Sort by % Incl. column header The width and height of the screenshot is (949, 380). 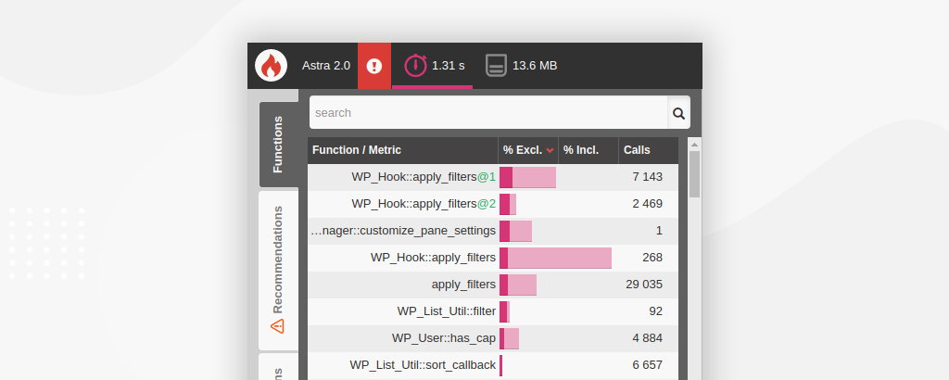588,150
